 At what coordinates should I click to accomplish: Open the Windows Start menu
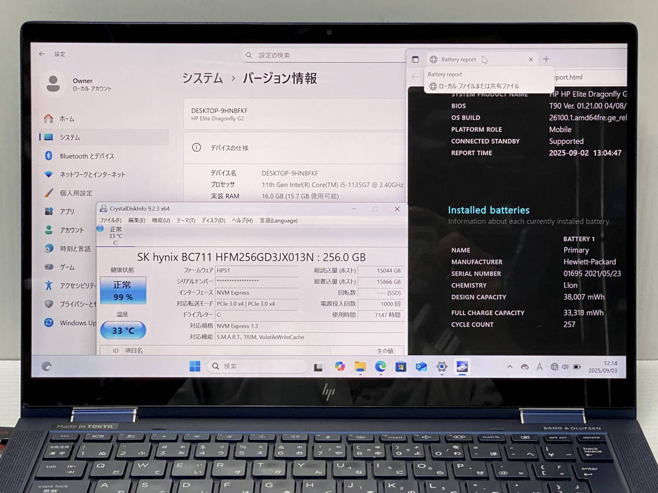pyautogui.click(x=194, y=366)
